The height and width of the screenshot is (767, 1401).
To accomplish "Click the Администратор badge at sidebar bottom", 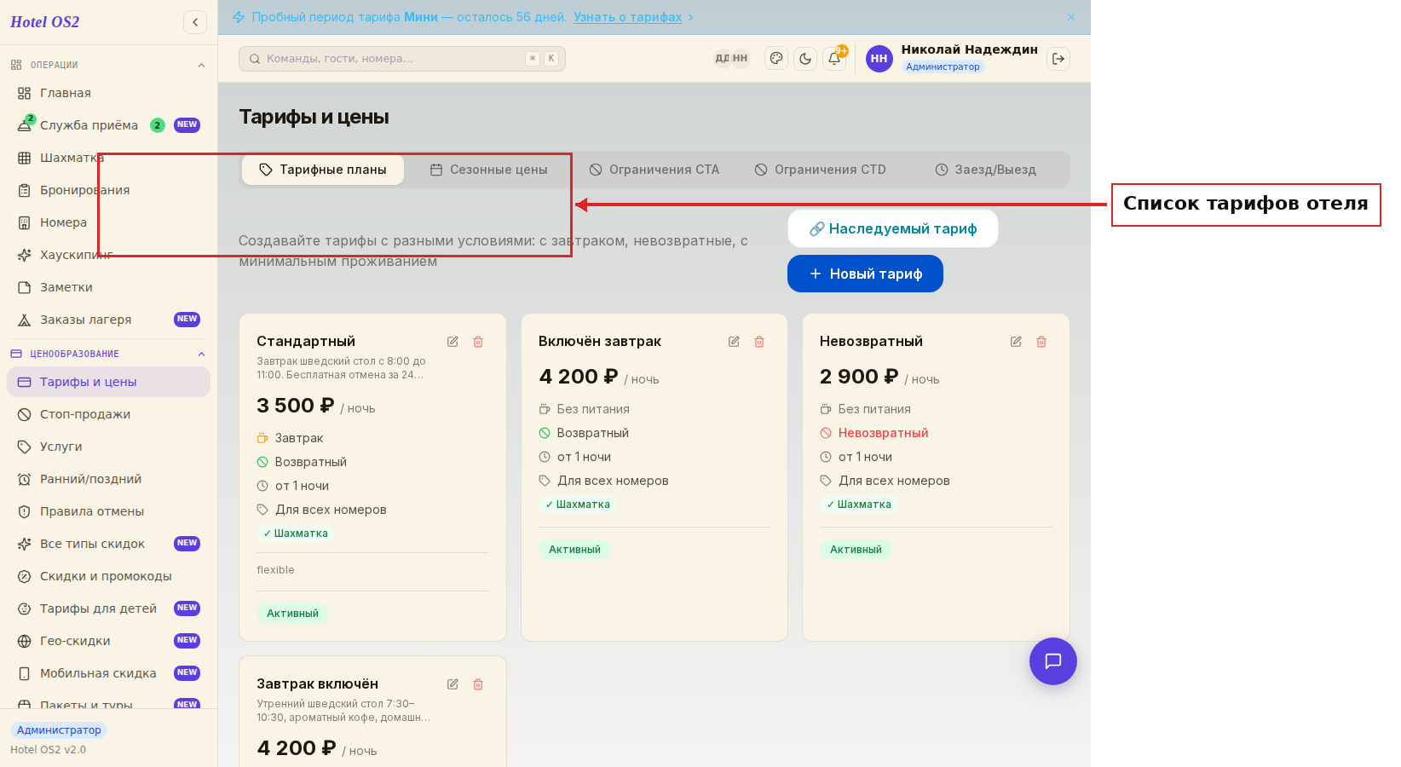I will 59,730.
